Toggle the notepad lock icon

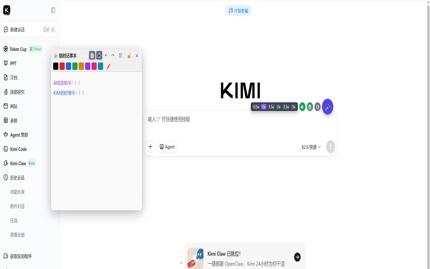click(129, 56)
